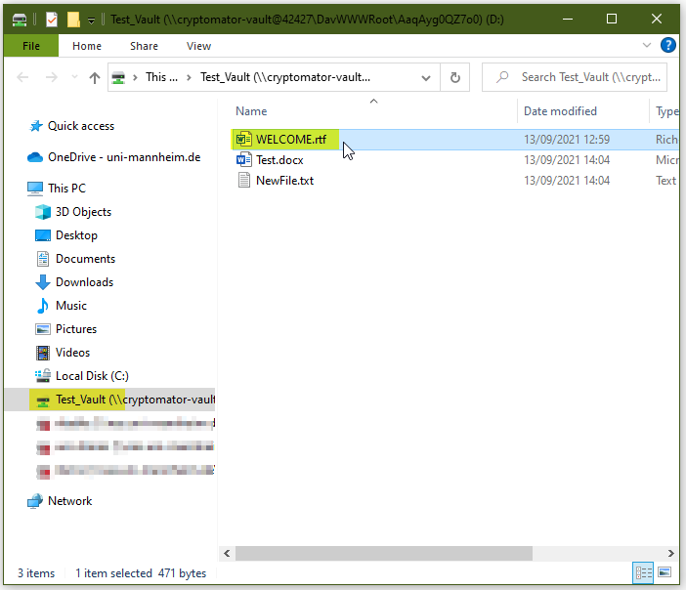This screenshot has height=590, width=686.
Task: Go forward with the right arrow button
Action: click(52, 77)
